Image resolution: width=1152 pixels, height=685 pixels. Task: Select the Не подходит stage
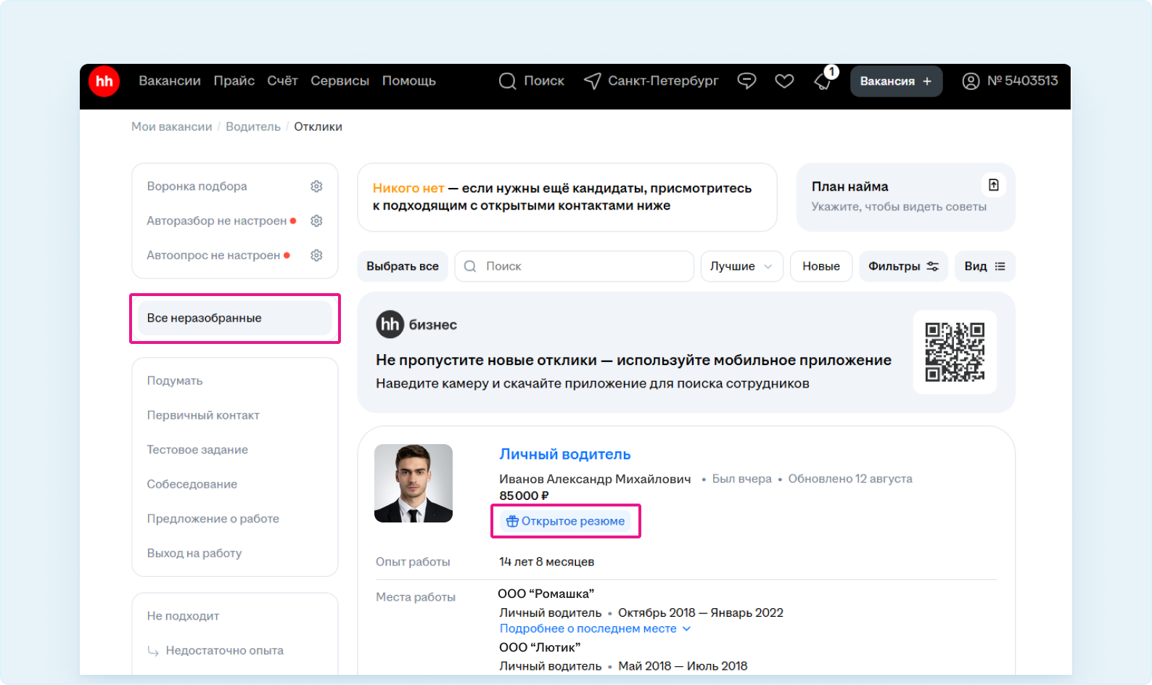point(183,616)
